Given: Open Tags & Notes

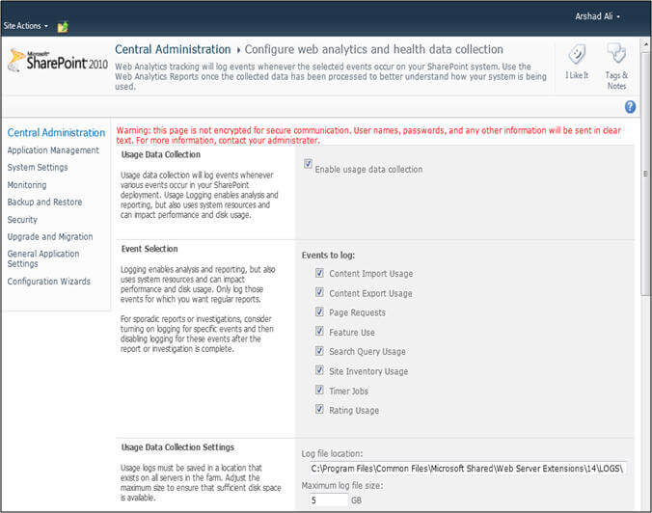Looking at the screenshot, I should click(616, 67).
